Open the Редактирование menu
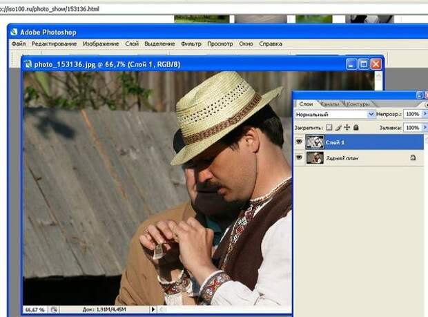Screen dimensions: 428x317 (x=54, y=44)
